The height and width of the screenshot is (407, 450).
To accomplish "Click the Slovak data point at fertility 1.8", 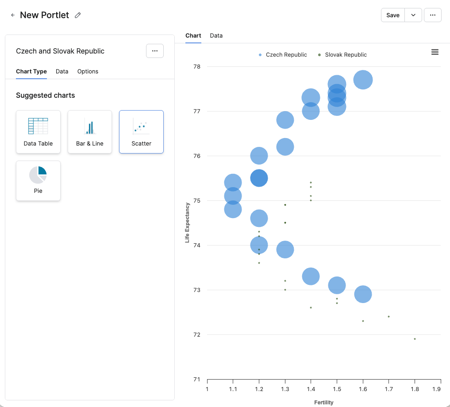I will point(415,339).
